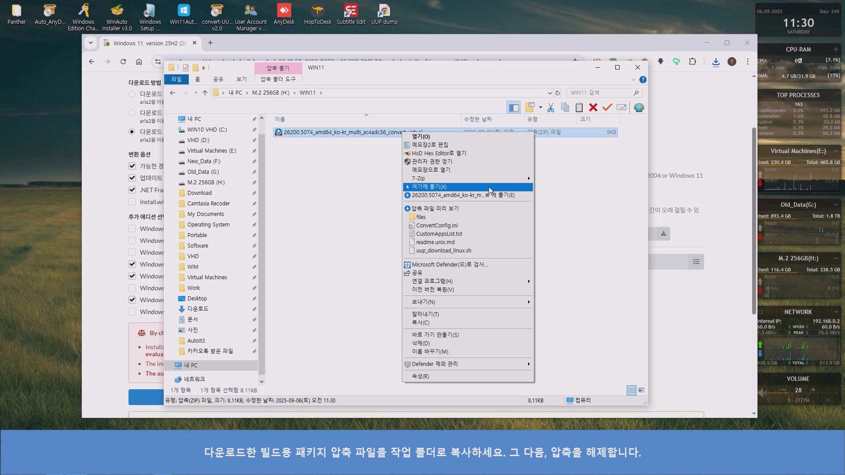Open UUP dump desktop shortcut

(x=384, y=15)
